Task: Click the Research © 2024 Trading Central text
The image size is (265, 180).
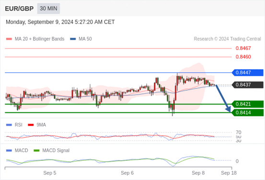Action: click(x=227, y=39)
